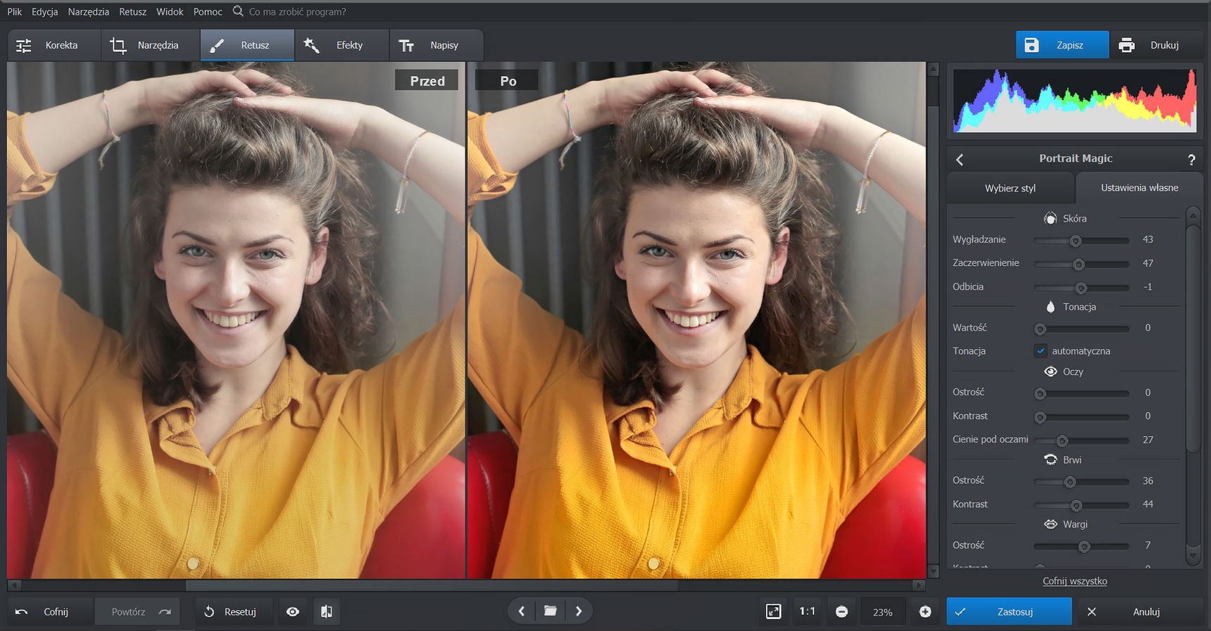Click the search field 'Co ma zrobić program?'

(297, 12)
